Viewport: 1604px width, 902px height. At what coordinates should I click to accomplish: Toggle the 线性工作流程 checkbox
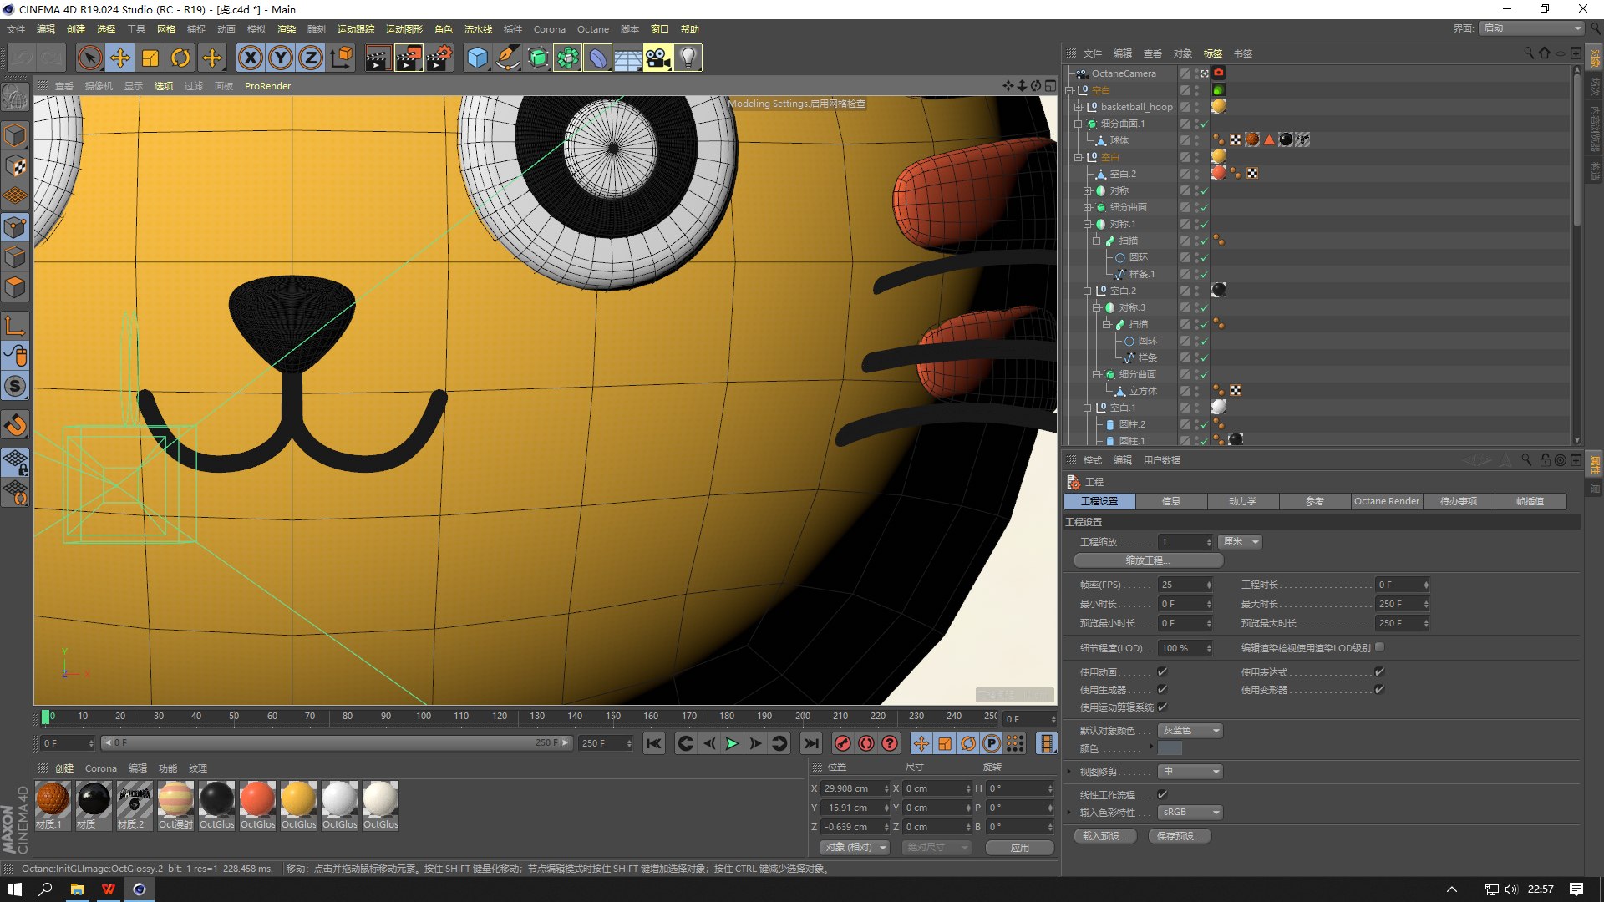coord(1162,794)
